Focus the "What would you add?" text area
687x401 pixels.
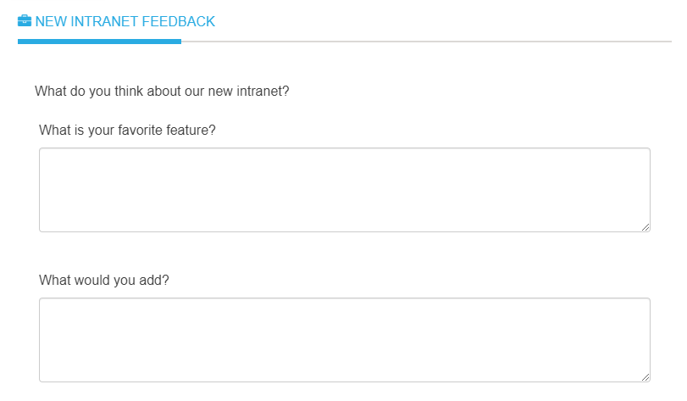tap(344, 339)
